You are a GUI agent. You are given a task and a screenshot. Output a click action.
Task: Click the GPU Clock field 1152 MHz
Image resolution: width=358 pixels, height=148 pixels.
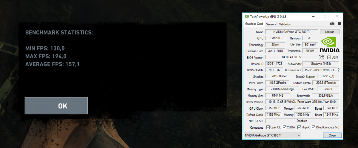pyautogui.click(x=273, y=108)
